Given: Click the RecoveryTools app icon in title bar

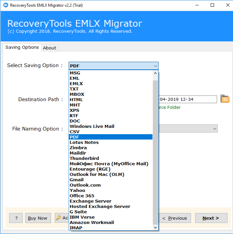Looking at the screenshot, I should tap(6, 5).
